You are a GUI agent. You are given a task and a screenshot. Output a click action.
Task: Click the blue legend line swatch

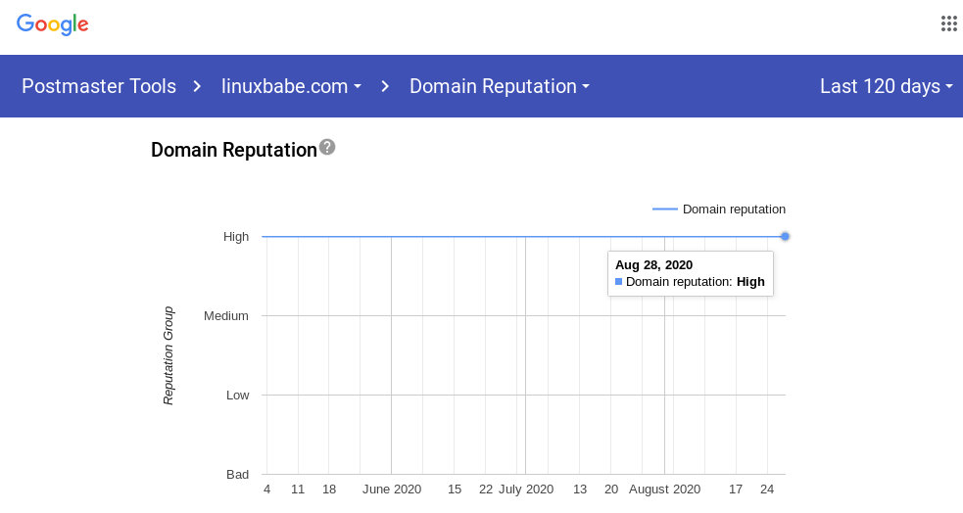point(665,209)
